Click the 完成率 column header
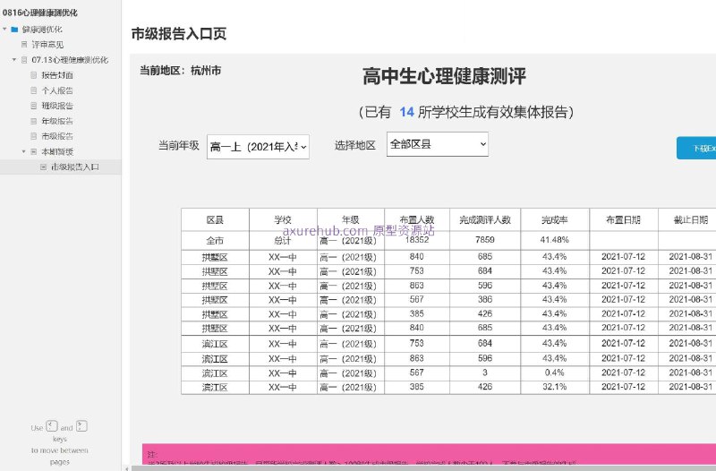Viewport: 716px width, 471px height. pyautogui.click(x=555, y=219)
